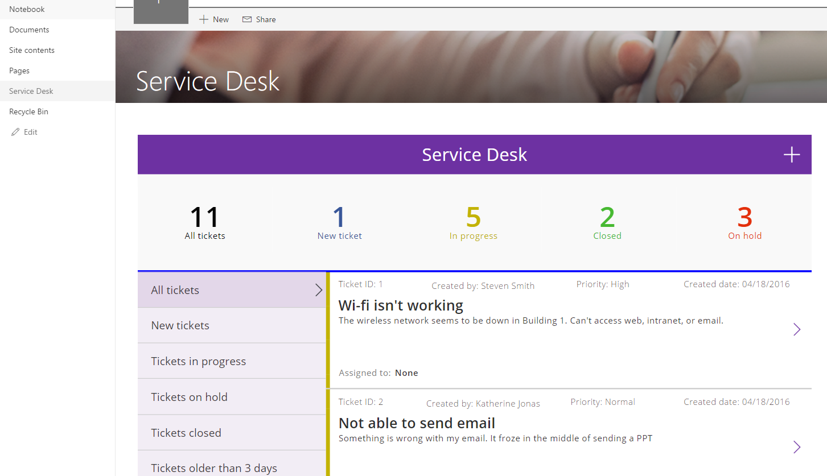Expand the All tickets chevron
This screenshot has width=827, height=476.
[x=319, y=290]
